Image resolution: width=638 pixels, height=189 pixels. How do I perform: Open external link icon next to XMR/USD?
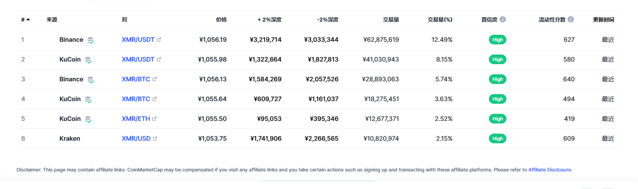click(x=155, y=138)
